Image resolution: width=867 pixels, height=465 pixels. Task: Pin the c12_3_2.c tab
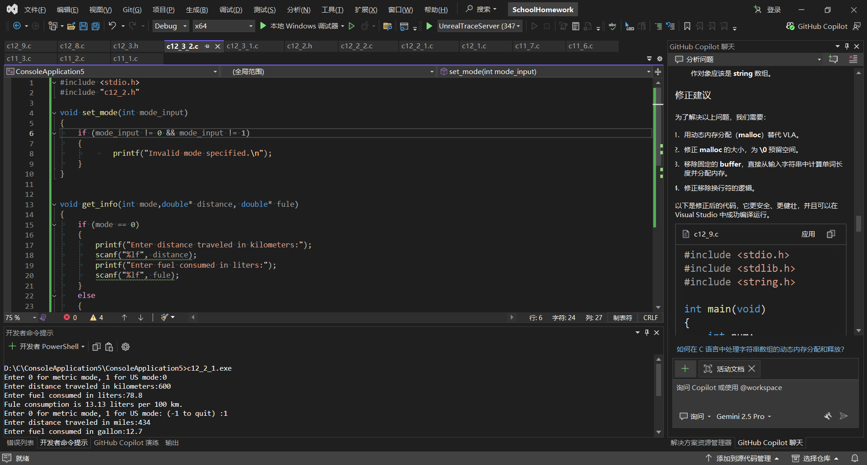tap(207, 46)
